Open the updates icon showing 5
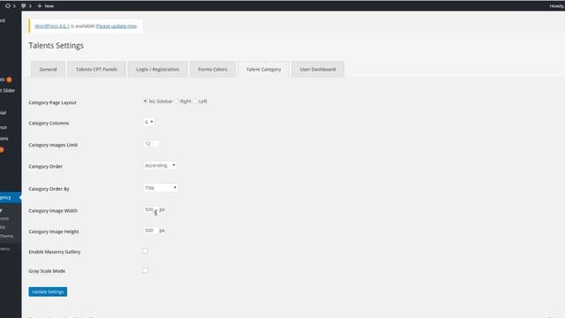Viewport: 565px width, 318px height. [11, 6]
